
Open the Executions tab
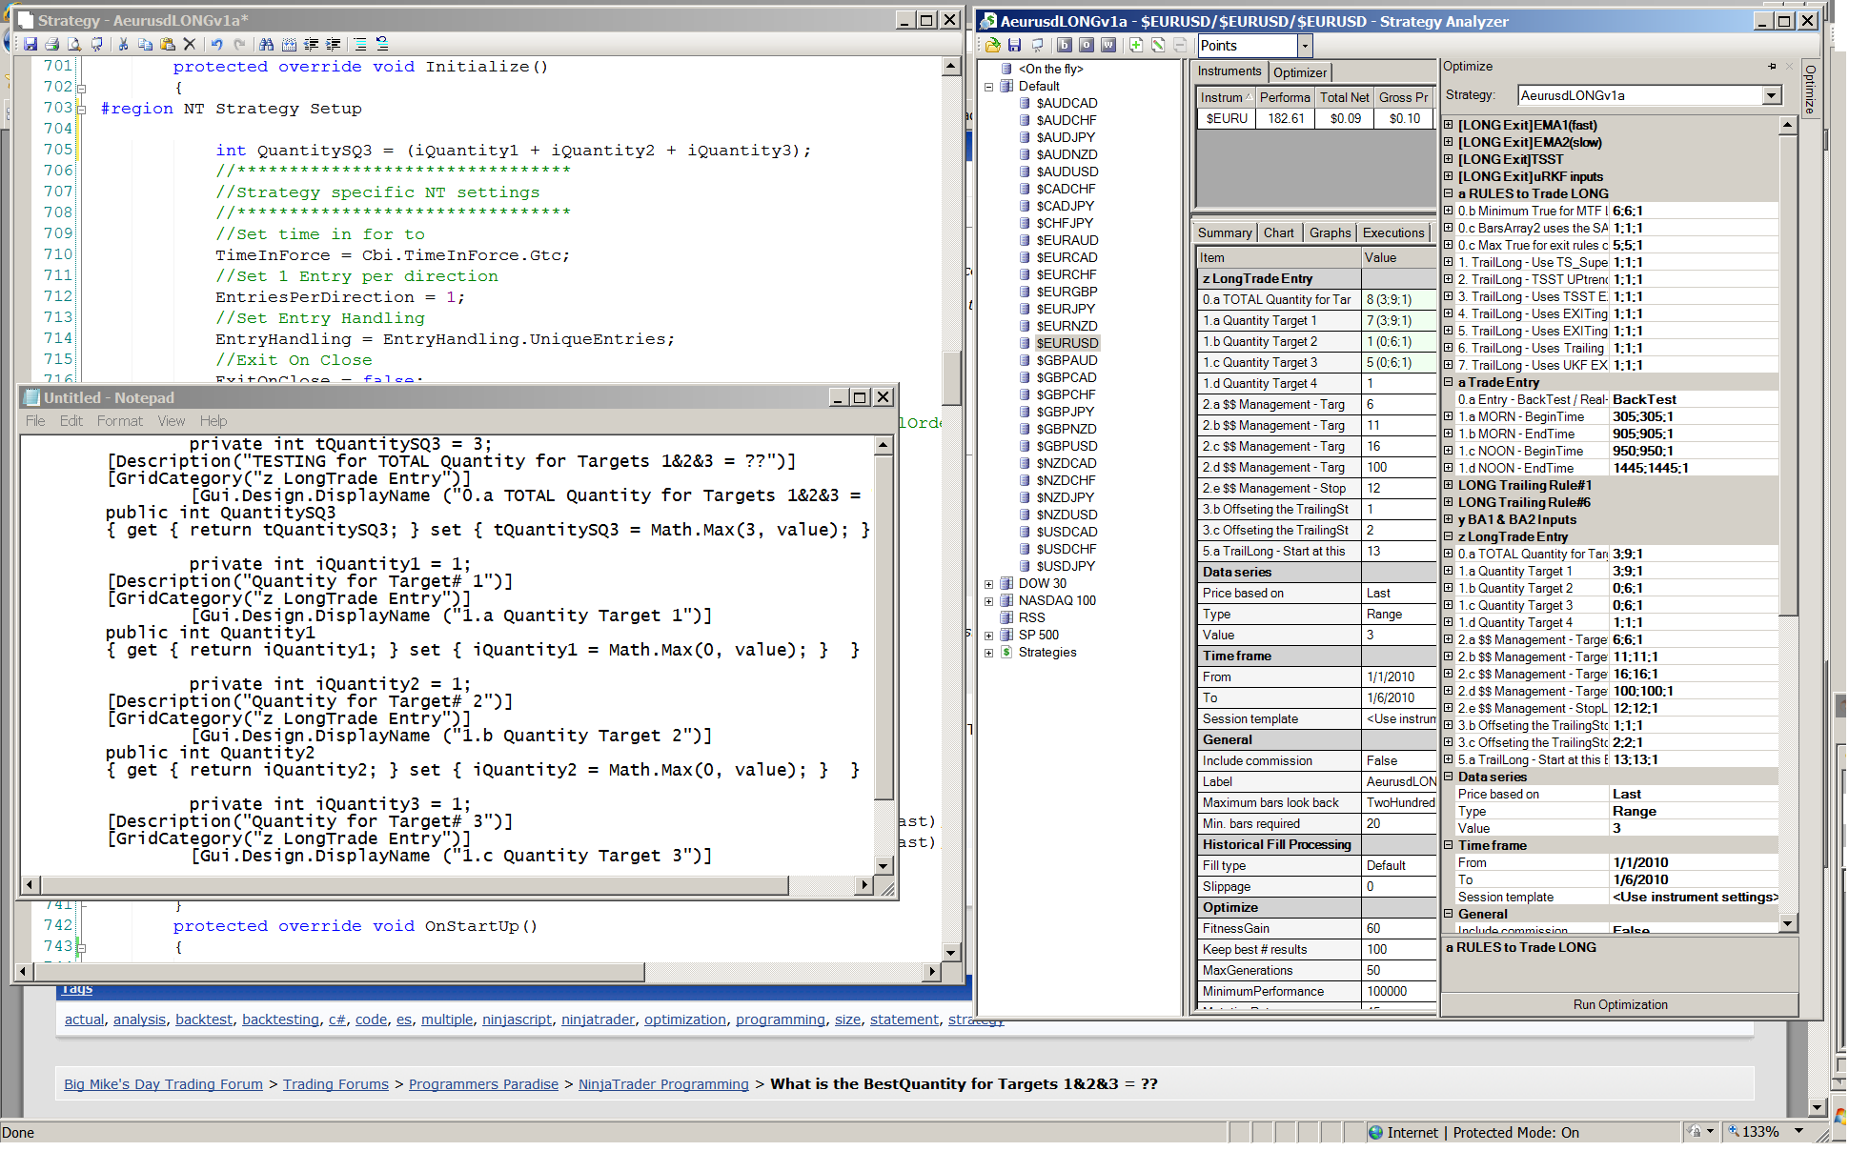pos(1393,232)
